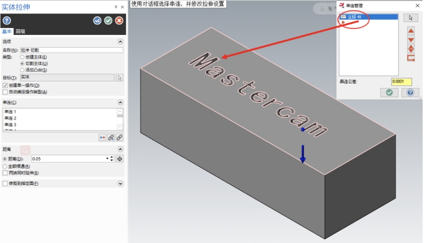
Task: Select 全部惯通 radio option
Action: [x=5, y=166]
